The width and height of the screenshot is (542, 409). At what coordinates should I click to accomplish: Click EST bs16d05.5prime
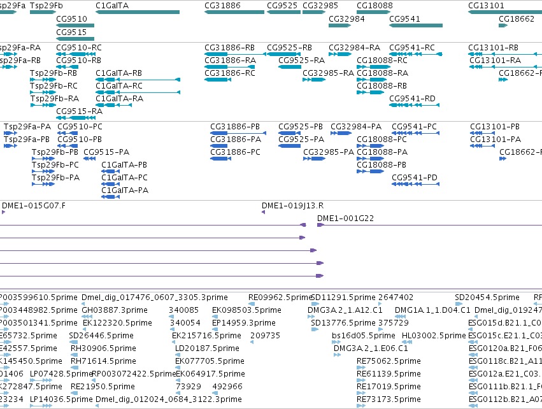coord(336,342)
